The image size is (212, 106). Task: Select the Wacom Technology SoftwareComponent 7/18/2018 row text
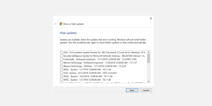click(100, 63)
